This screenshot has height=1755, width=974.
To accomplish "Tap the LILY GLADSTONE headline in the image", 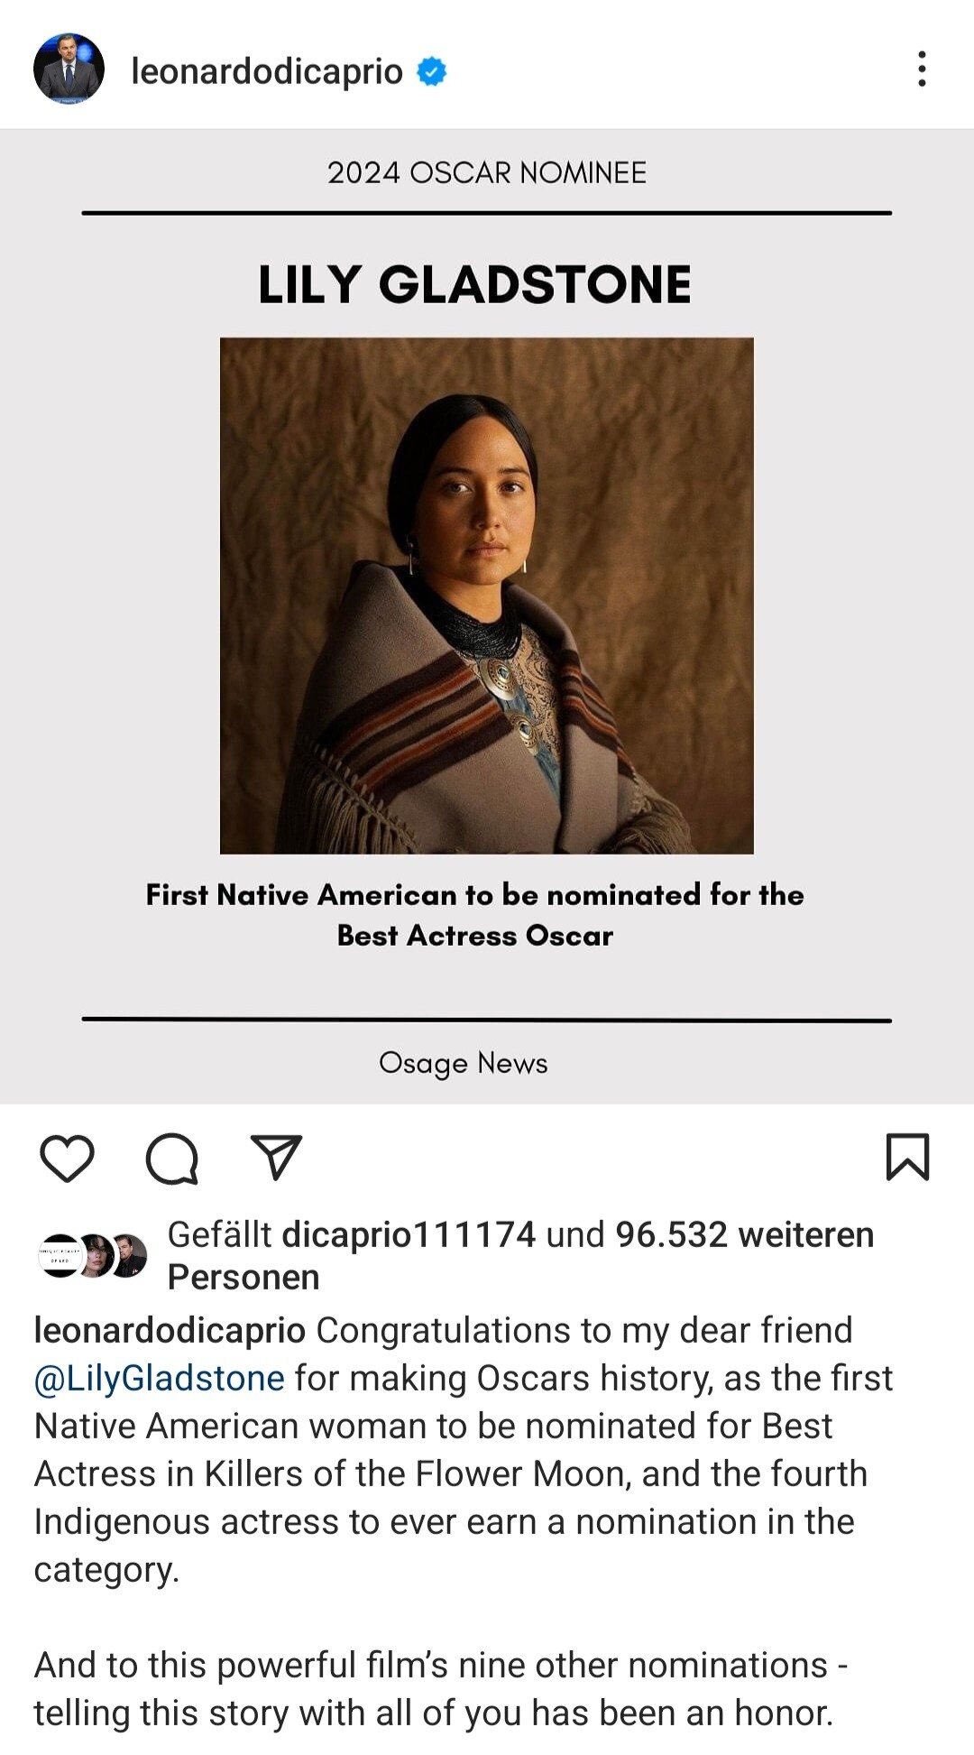I will [475, 285].
